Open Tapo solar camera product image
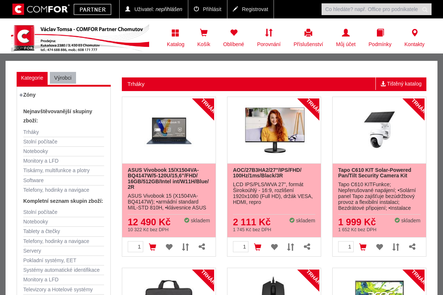The height and width of the screenshot is (295, 443). [x=379, y=130]
